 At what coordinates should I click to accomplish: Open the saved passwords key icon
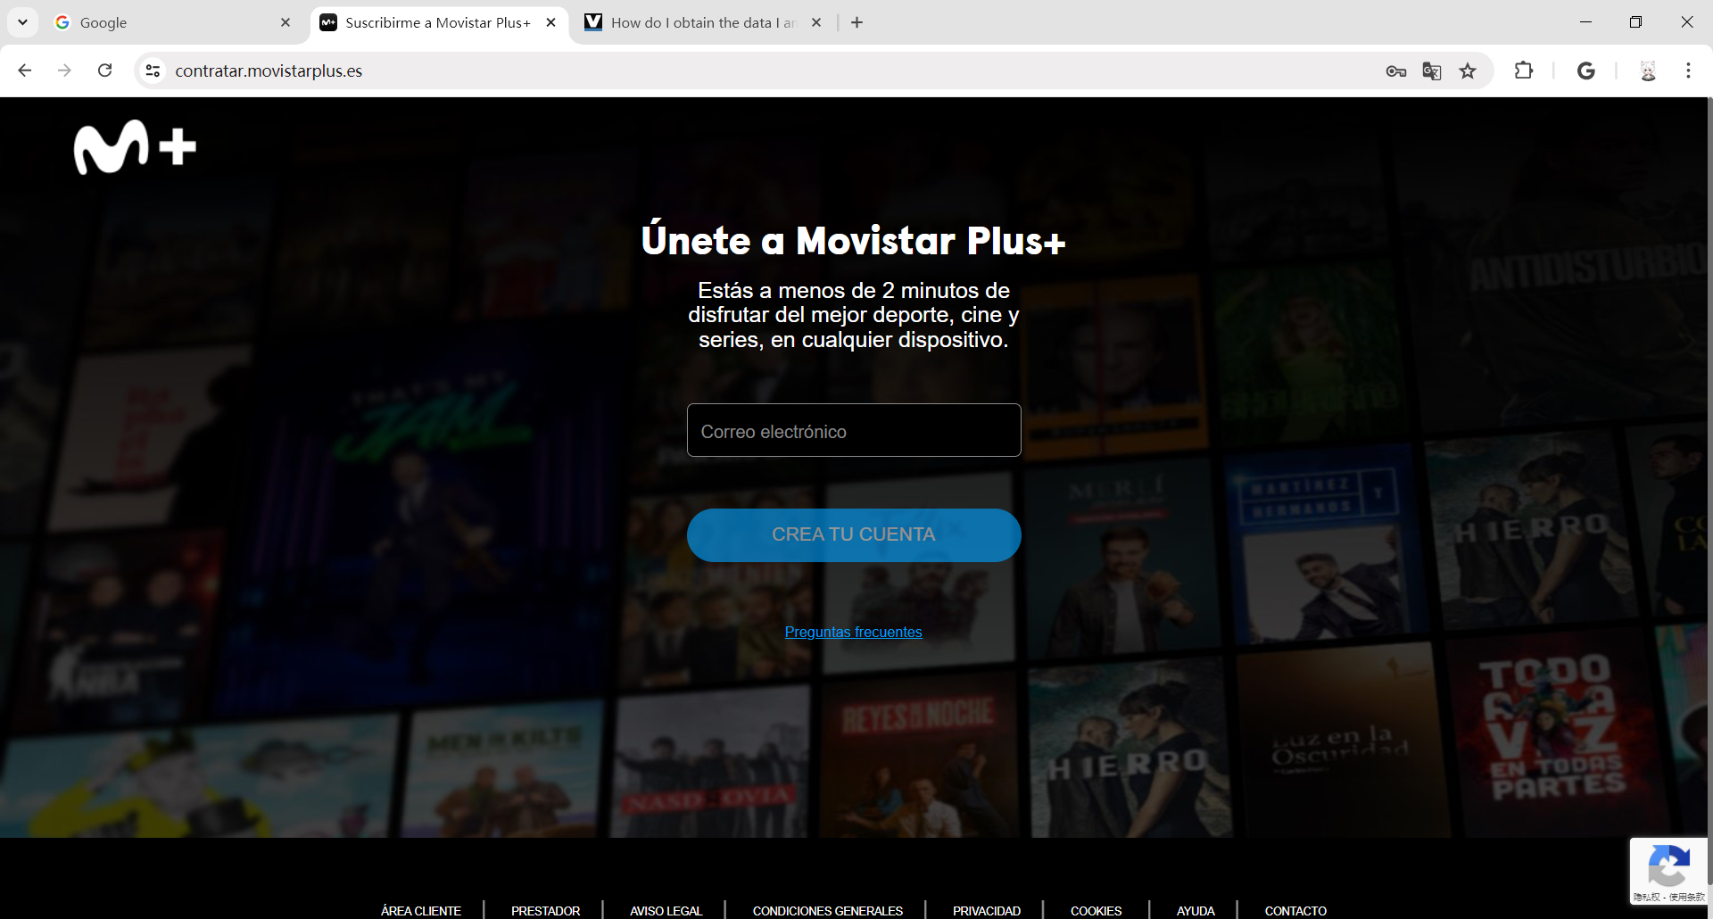[x=1396, y=71]
